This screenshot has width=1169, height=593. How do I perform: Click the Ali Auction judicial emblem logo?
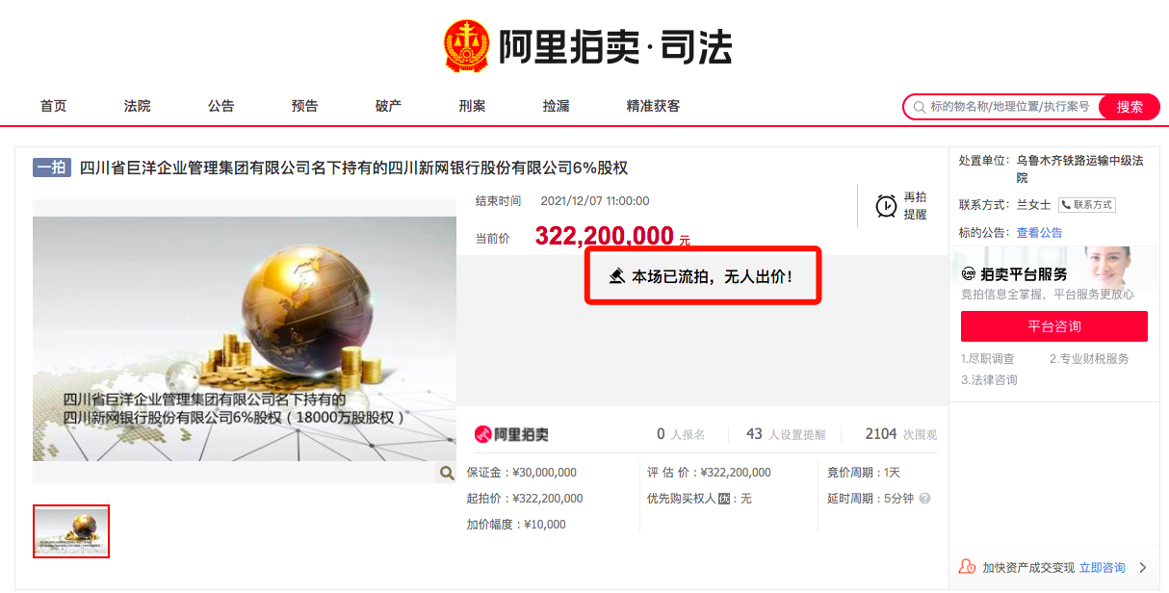click(467, 47)
